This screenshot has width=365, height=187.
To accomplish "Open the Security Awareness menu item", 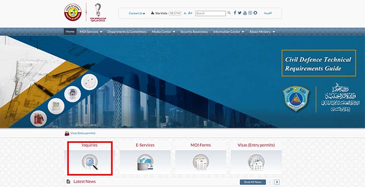I will (x=194, y=32).
